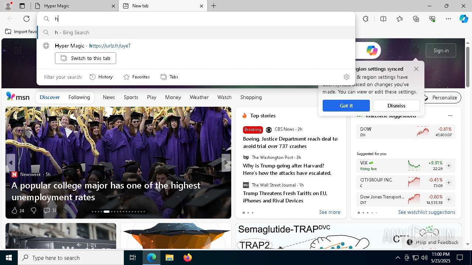Open the Weather menu item
The image size is (472, 265).
coord(199,97)
